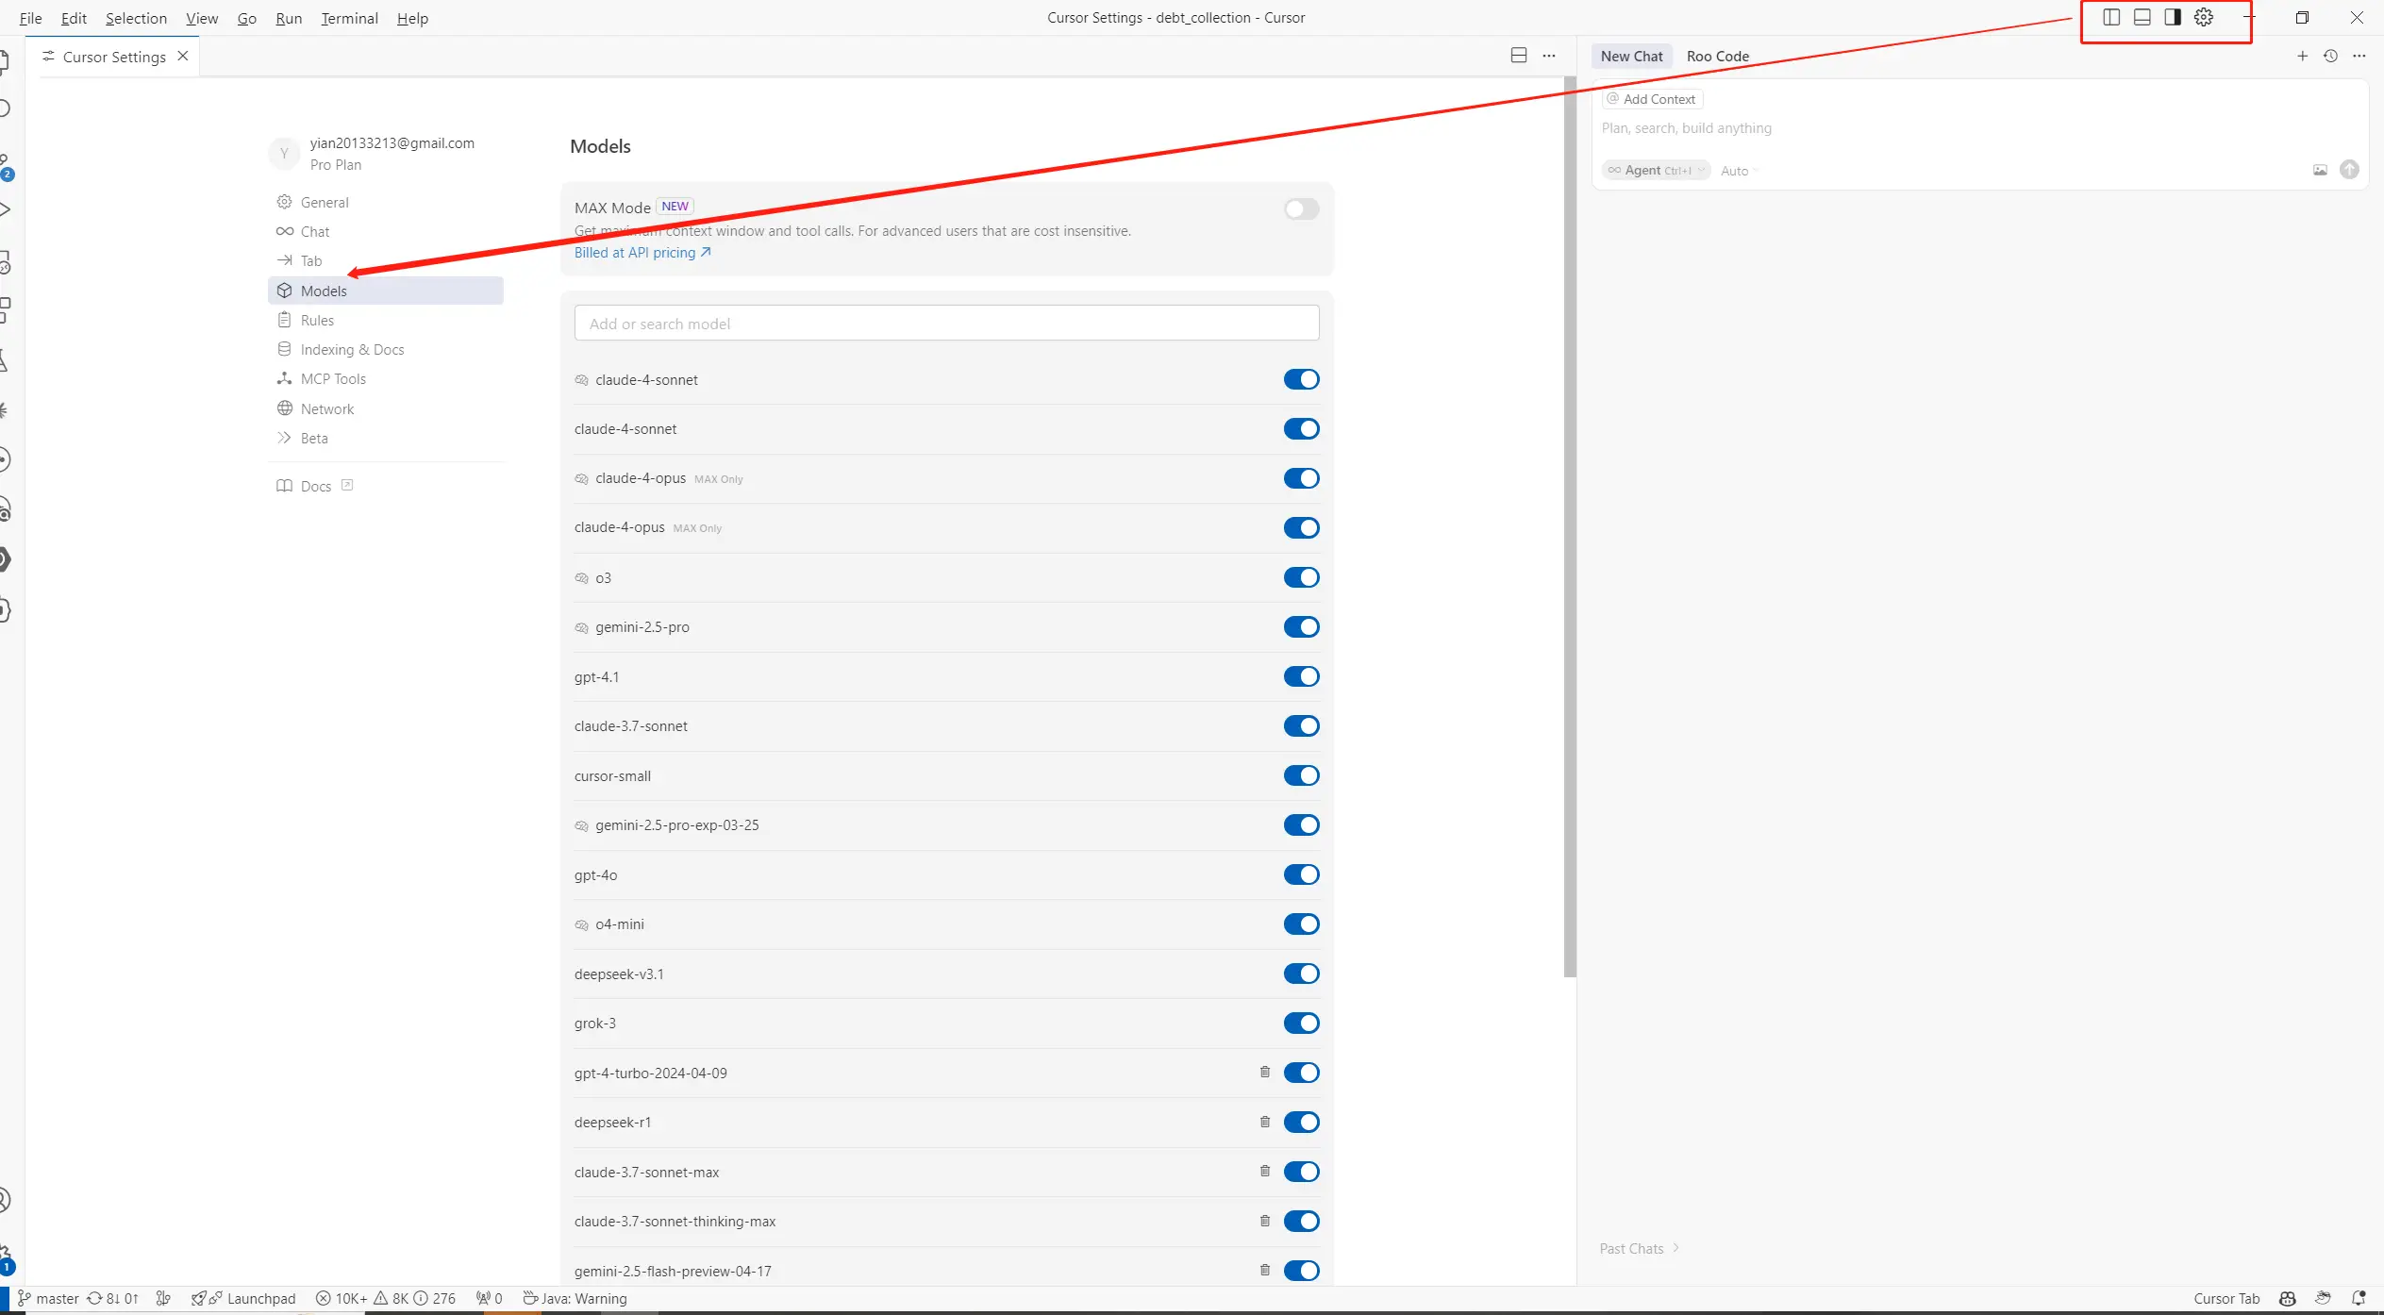This screenshot has width=2384, height=1315.
Task: Open ports indicator showing 0 in status bar
Action: pyautogui.click(x=489, y=1298)
